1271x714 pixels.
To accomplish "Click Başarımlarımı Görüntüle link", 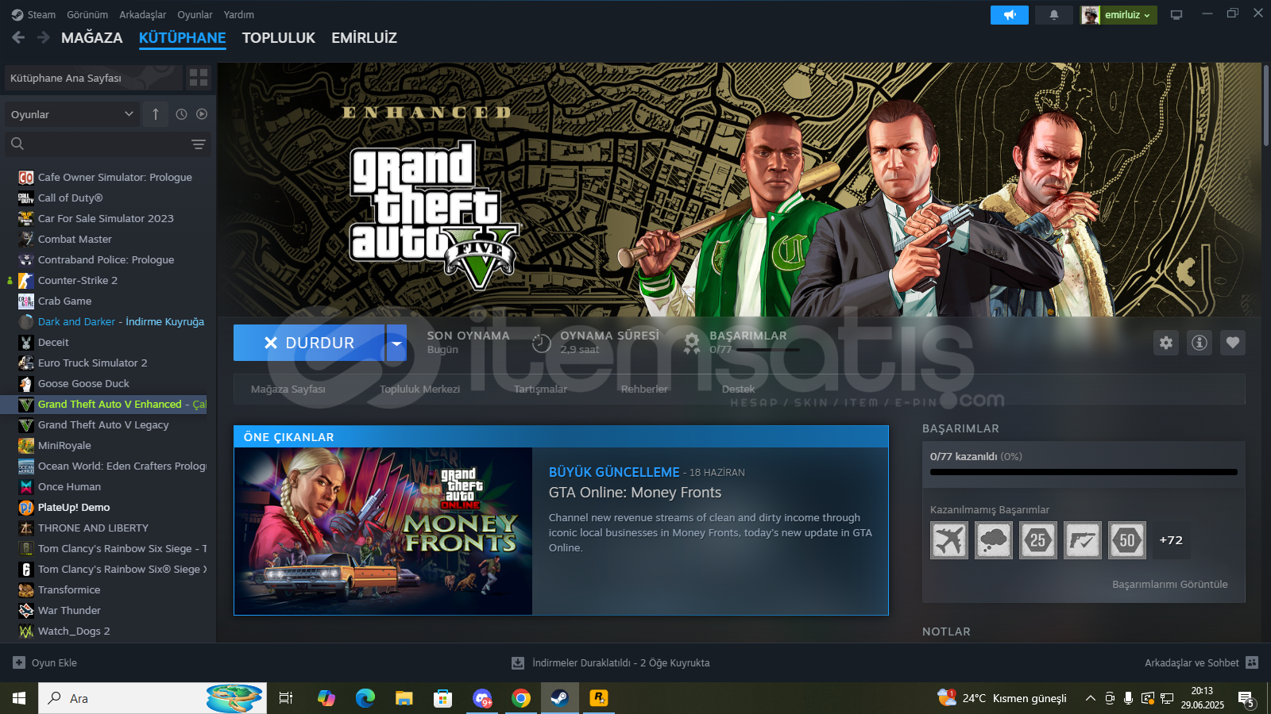I will click(1170, 584).
